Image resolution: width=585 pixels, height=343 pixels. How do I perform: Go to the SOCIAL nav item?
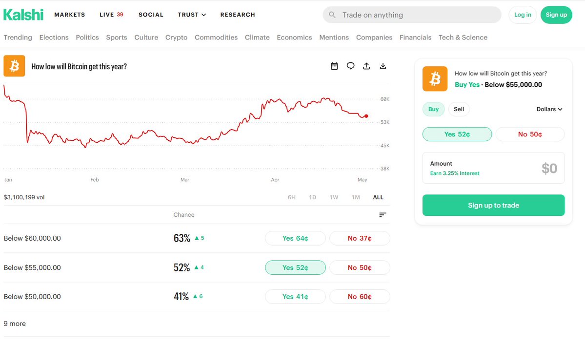[151, 15]
